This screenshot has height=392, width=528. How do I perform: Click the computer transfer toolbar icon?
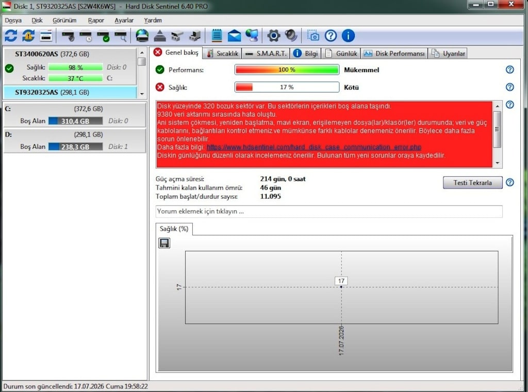tap(195, 36)
